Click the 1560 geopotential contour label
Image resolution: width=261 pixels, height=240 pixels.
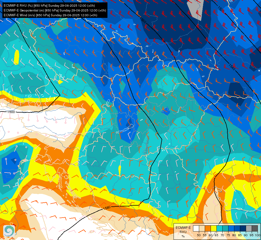coord(143,20)
